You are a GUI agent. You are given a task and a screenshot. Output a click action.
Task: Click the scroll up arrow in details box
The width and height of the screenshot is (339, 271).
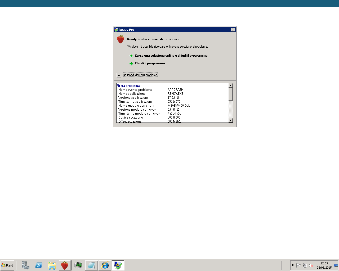click(x=231, y=85)
